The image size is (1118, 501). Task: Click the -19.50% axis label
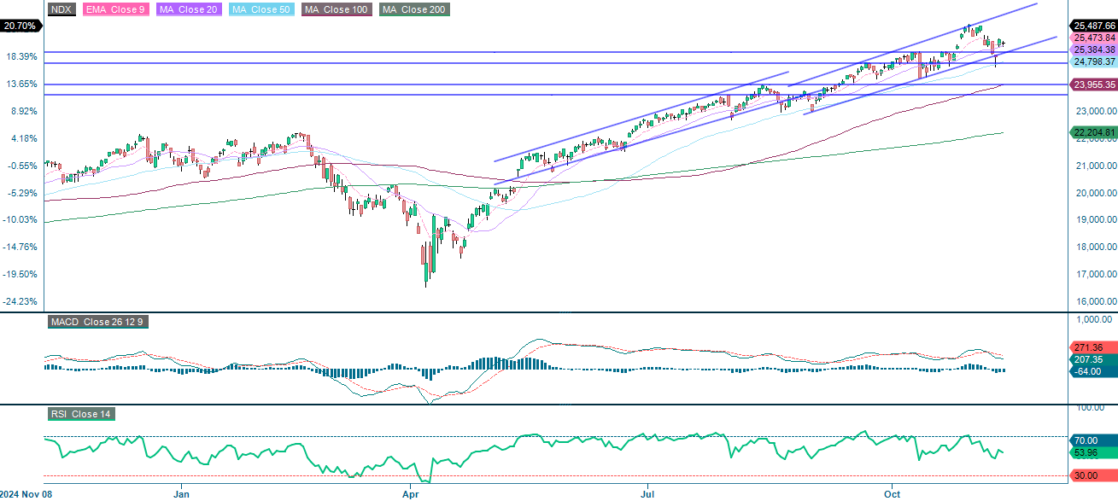pyautogui.click(x=20, y=275)
